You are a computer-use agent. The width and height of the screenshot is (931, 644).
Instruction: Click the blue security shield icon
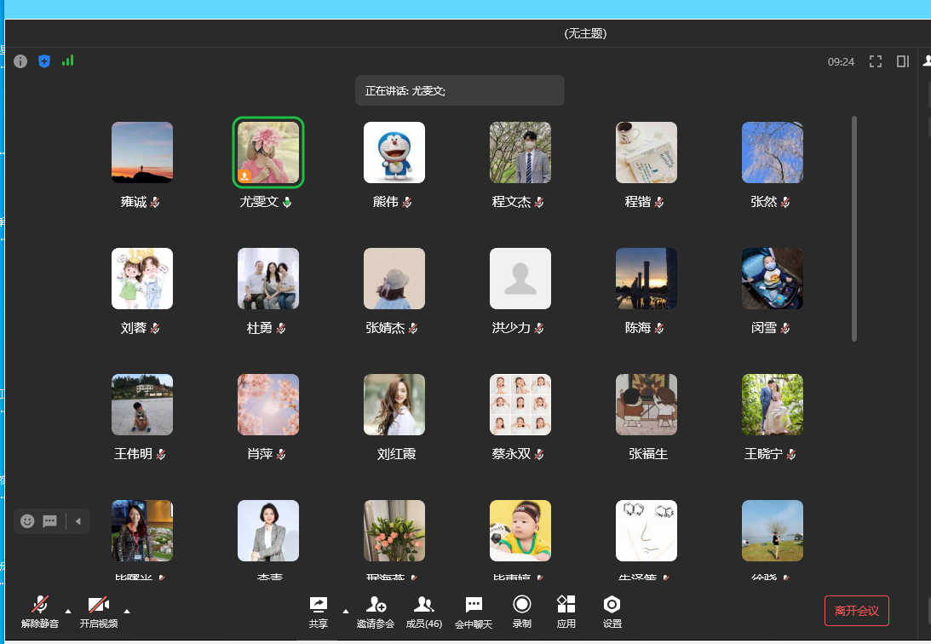pyautogui.click(x=44, y=61)
